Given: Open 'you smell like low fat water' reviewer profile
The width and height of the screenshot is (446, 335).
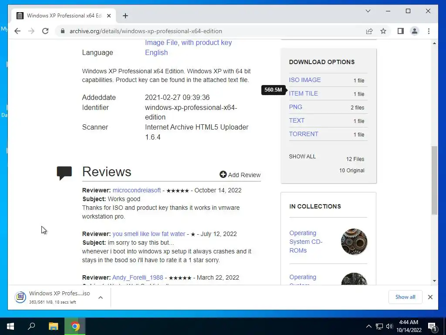Looking at the screenshot, I should 149,234.
